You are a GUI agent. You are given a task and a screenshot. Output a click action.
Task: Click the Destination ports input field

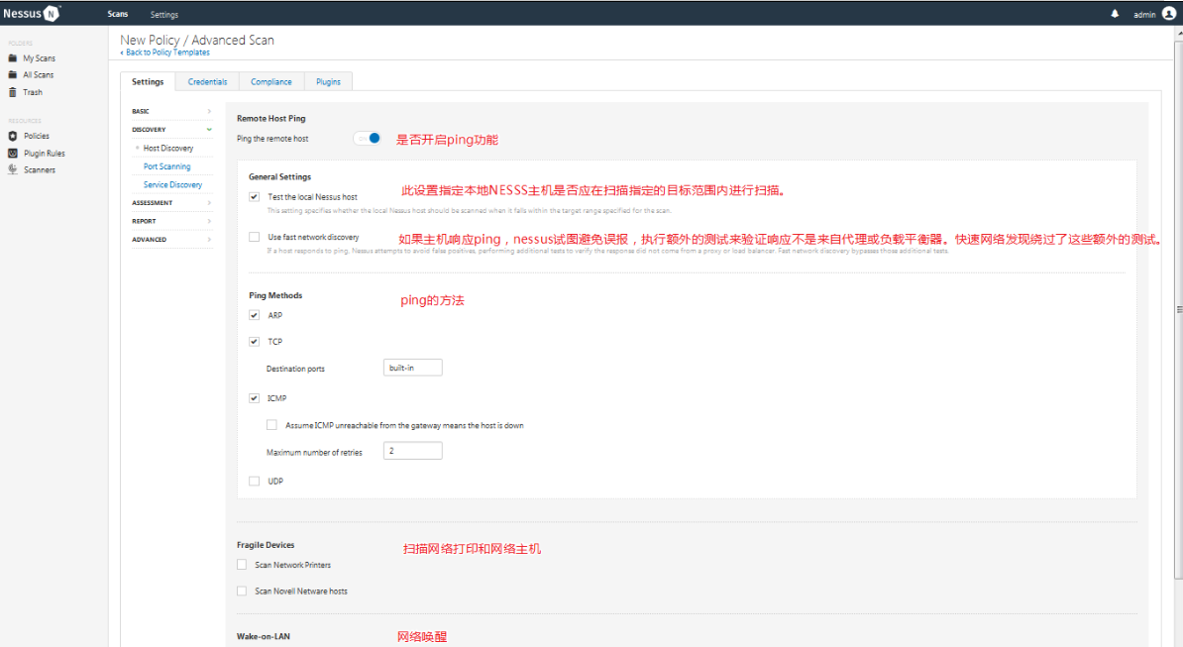[413, 368]
